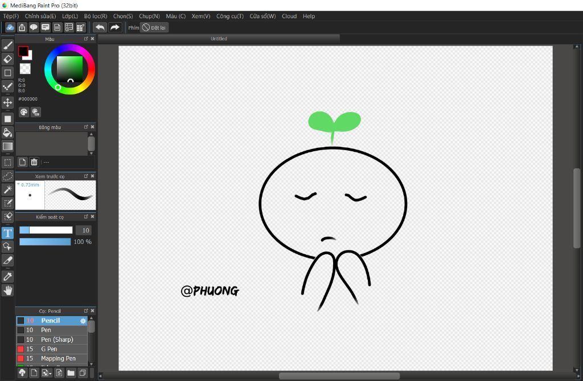The image size is (583, 381).
Task: Select the Magic Wand tool
Action: (x=7, y=190)
